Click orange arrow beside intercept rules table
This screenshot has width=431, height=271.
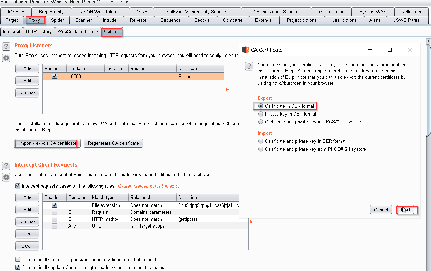coord(251,222)
